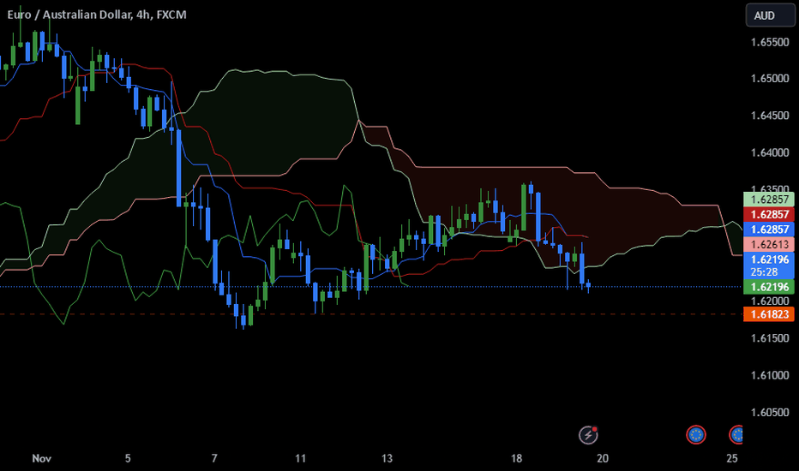The image size is (799, 471).
Task: Open the lightning bolt event icon
Action: click(x=588, y=435)
